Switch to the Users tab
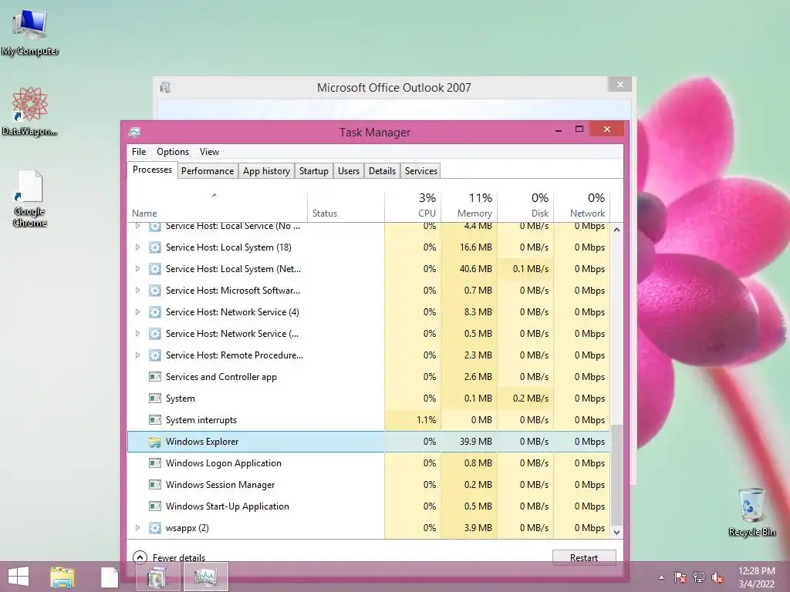Image resolution: width=790 pixels, height=592 pixels. pyautogui.click(x=349, y=170)
